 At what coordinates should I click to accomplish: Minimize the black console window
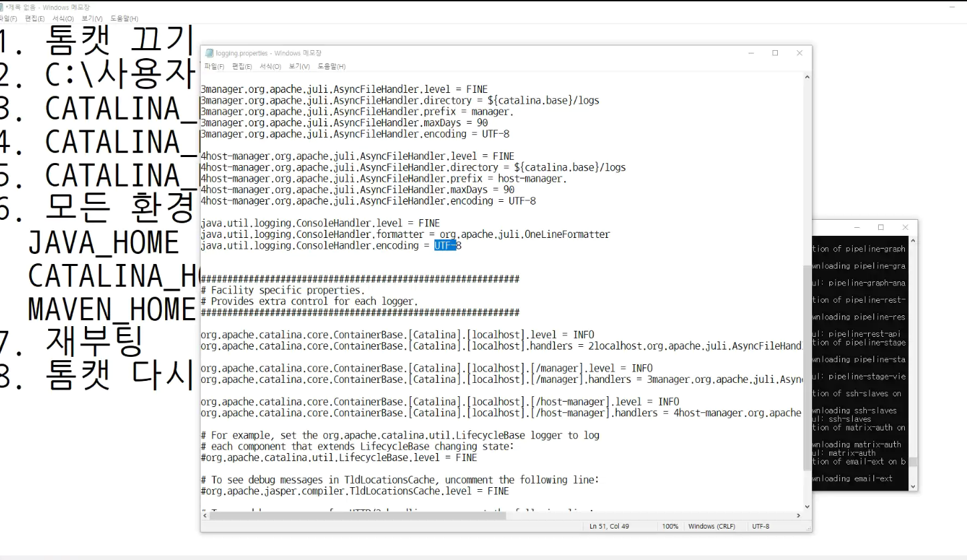point(857,227)
